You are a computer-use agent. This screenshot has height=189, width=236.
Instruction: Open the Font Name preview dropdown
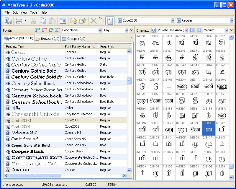point(100,30)
